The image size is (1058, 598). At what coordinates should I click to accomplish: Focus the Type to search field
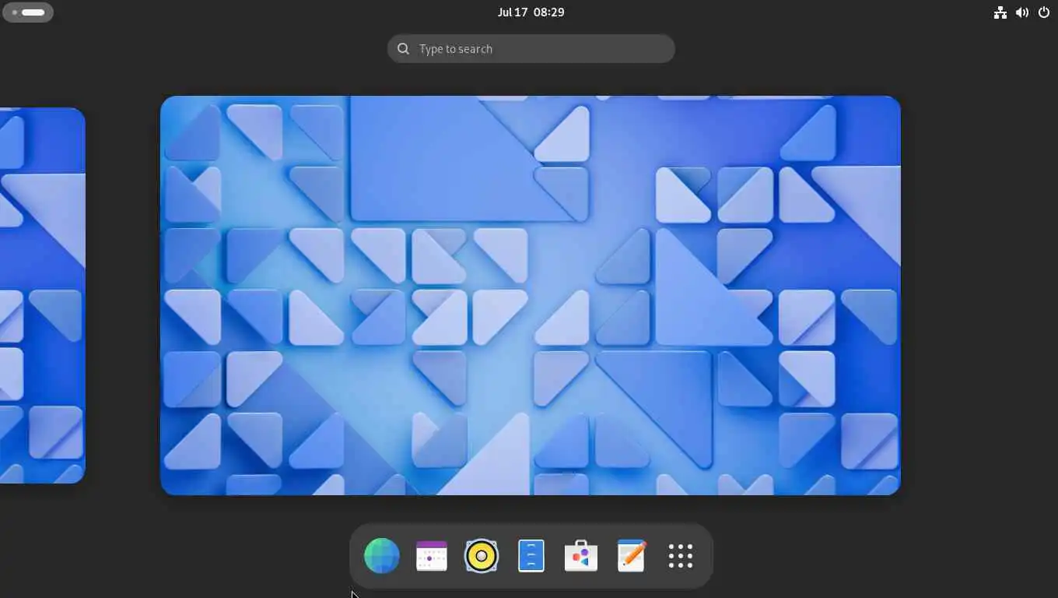(x=531, y=49)
